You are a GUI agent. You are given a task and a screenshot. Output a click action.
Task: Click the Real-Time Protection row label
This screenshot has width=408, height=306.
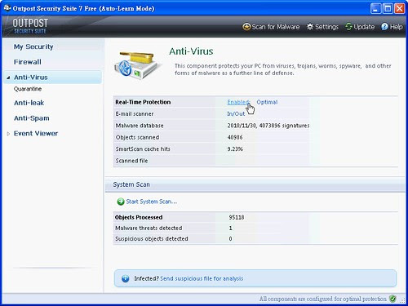point(143,102)
